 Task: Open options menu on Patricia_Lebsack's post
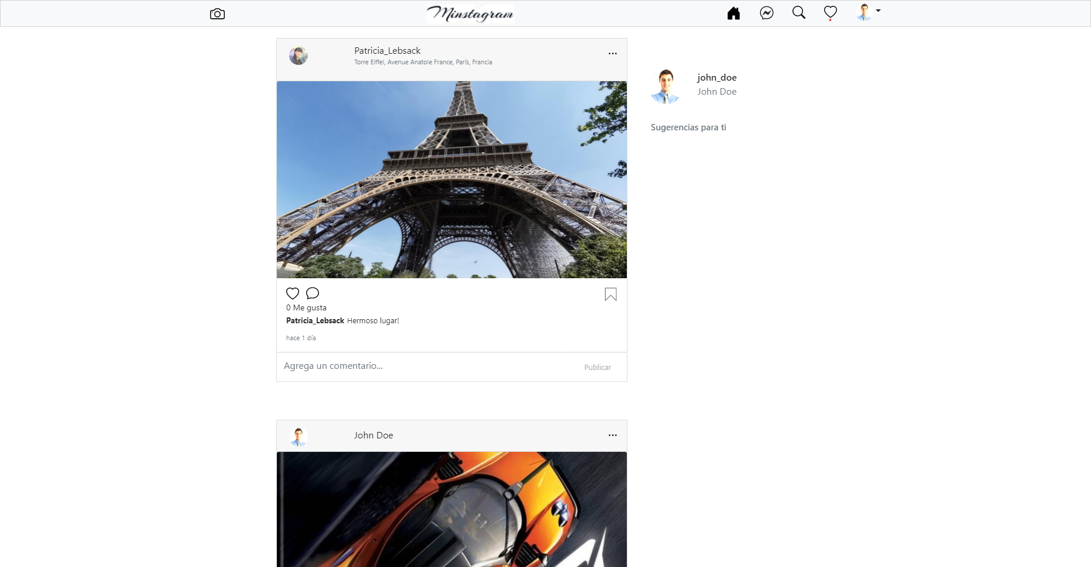click(x=613, y=53)
